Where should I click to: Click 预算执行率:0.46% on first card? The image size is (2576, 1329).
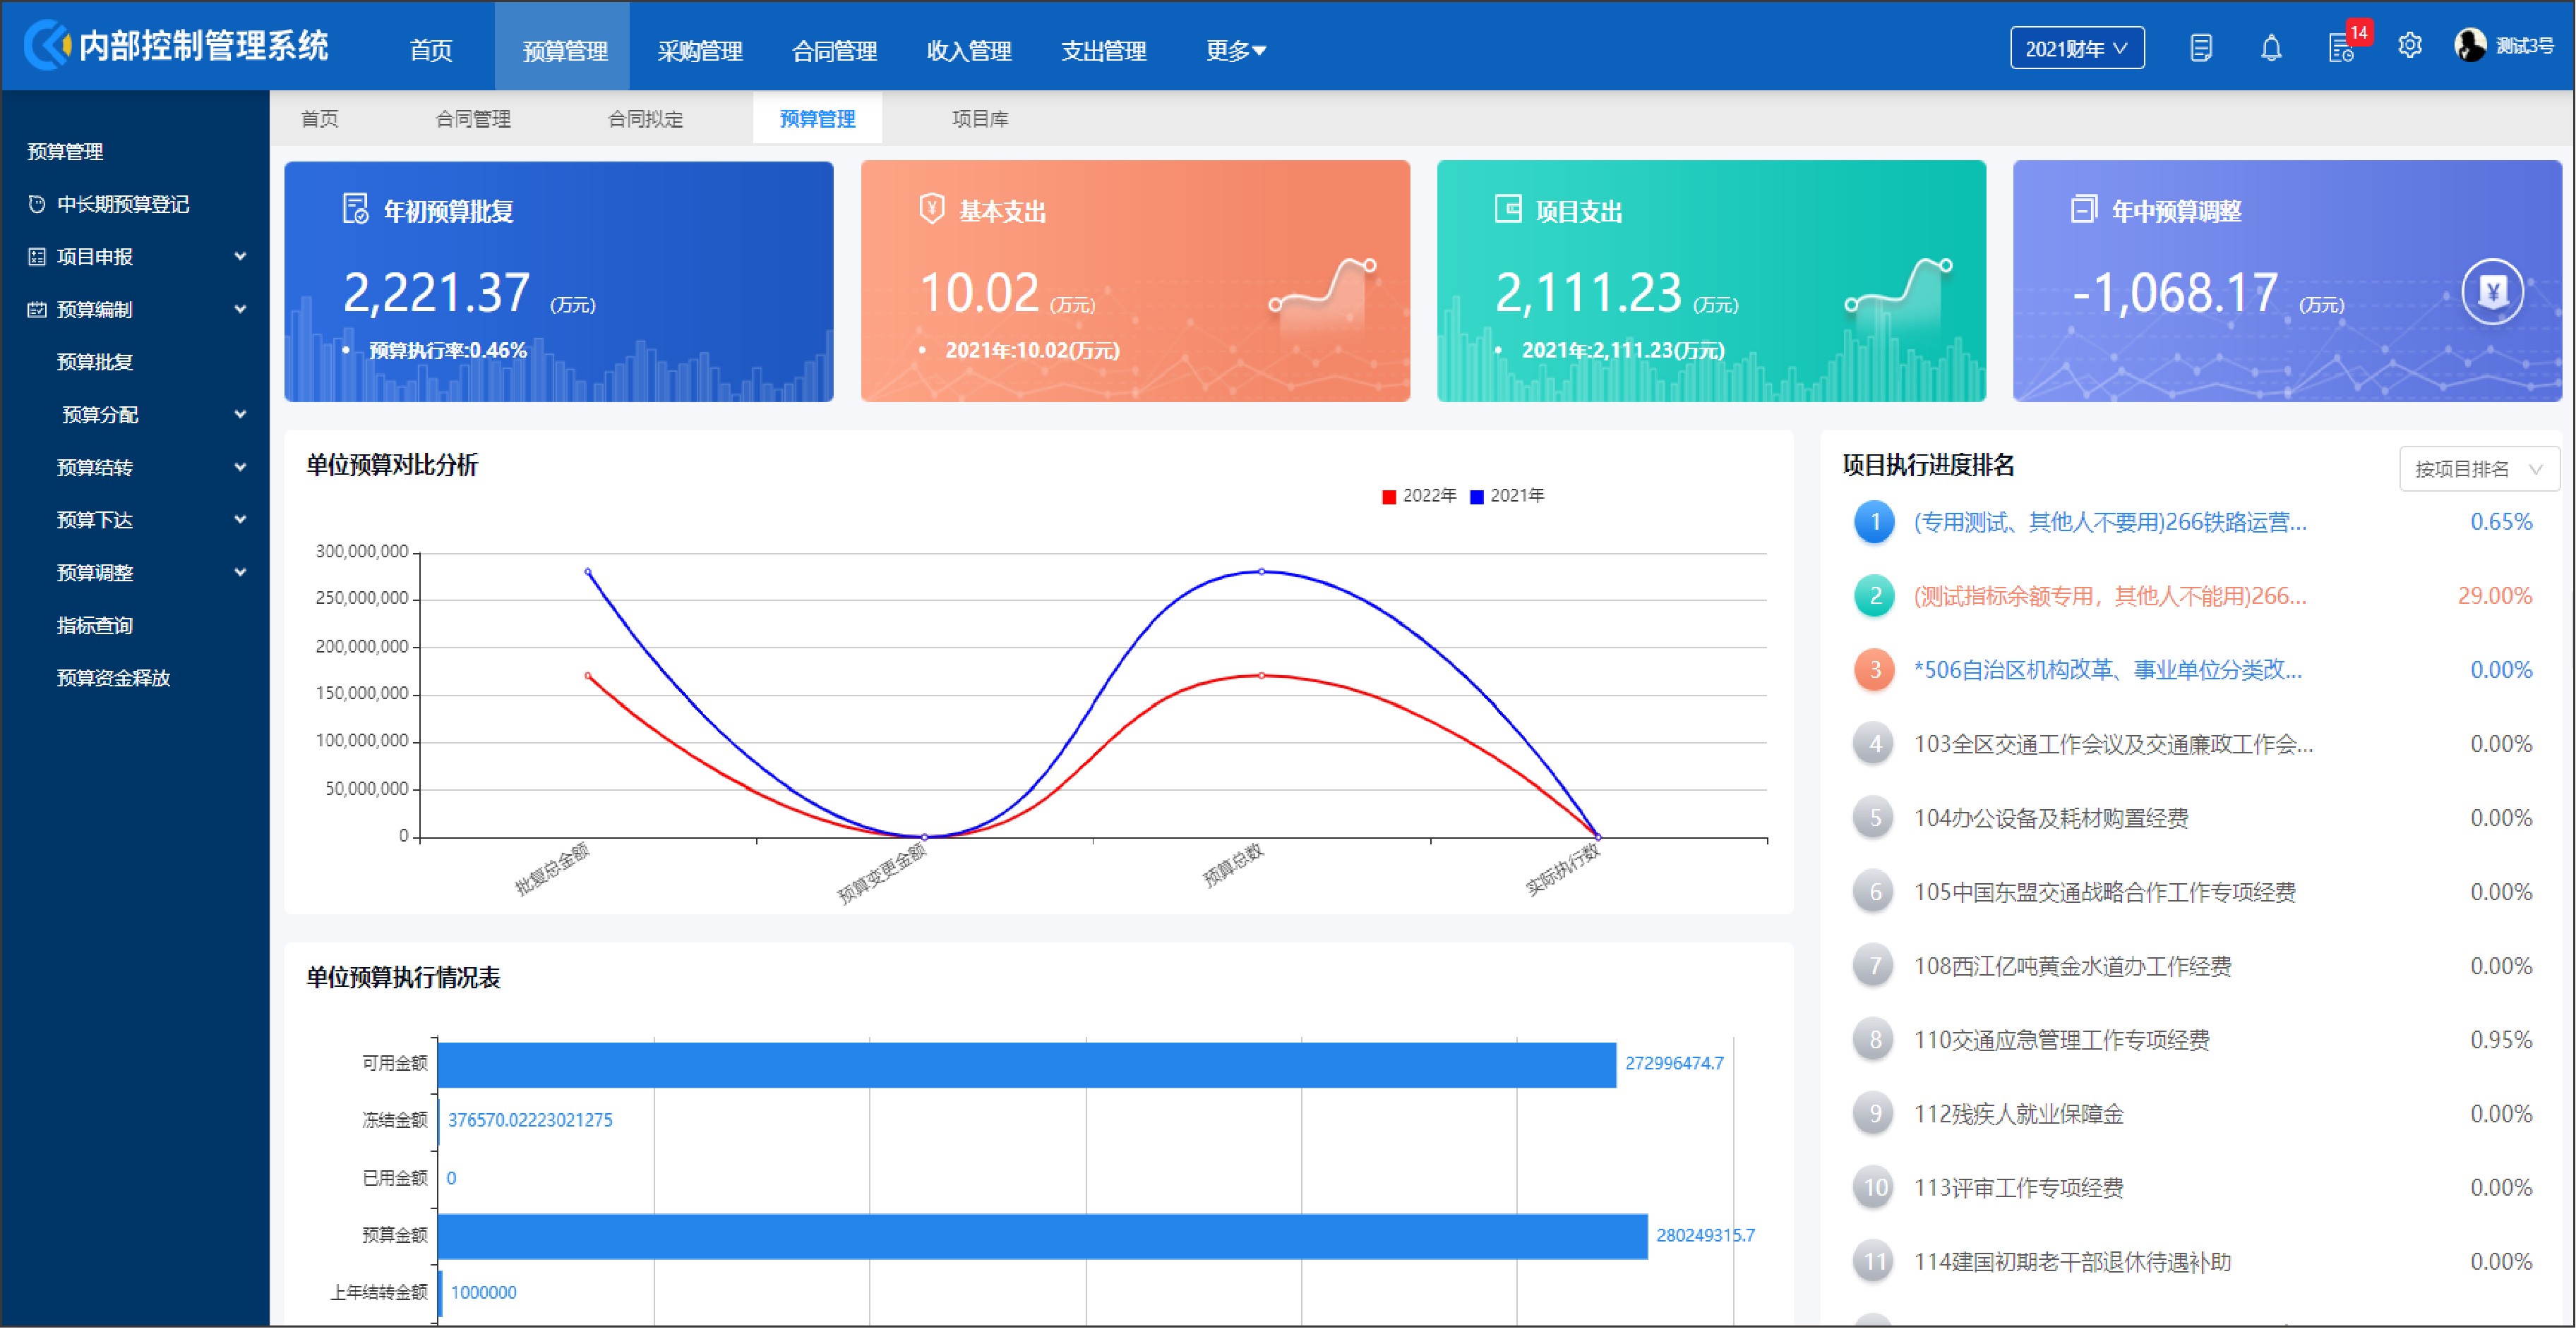point(448,351)
